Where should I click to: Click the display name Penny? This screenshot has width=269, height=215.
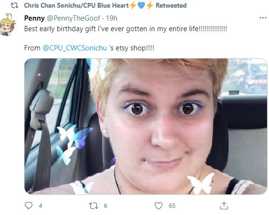(34, 18)
